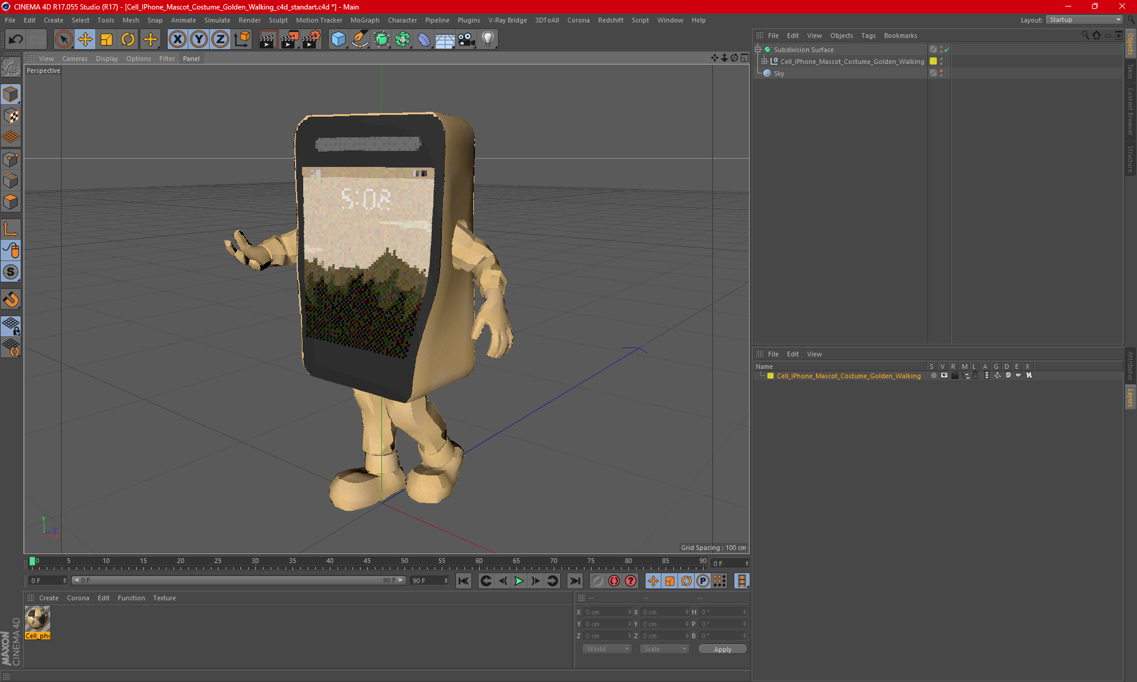Switch to the Takes side tab

[1130, 71]
